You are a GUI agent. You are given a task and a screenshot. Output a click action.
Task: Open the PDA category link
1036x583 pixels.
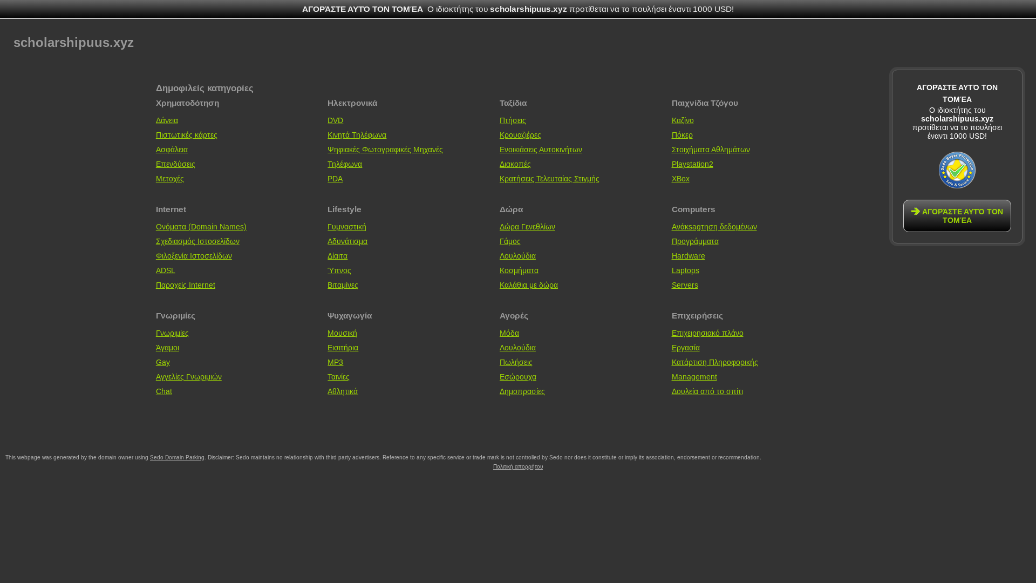(335, 179)
